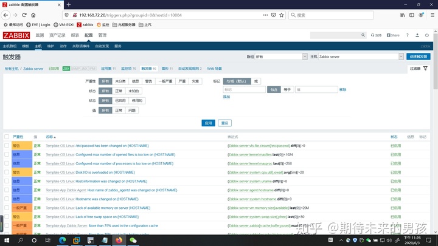The image size is (438, 246).
Task: Open Firefox from taskbar
Action: (119, 240)
